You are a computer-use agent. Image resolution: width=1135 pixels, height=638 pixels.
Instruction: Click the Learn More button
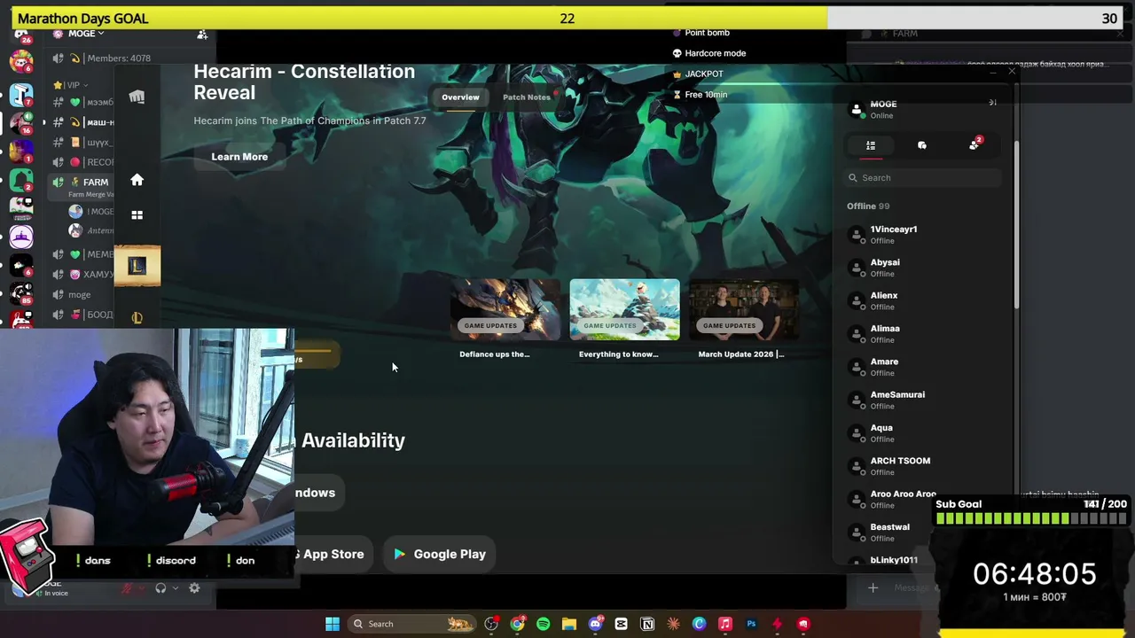pyautogui.click(x=239, y=157)
